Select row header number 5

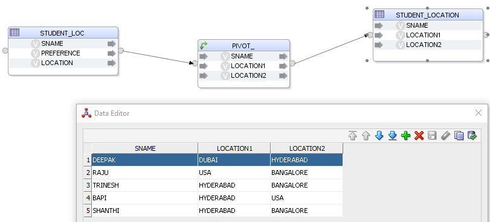(88, 211)
